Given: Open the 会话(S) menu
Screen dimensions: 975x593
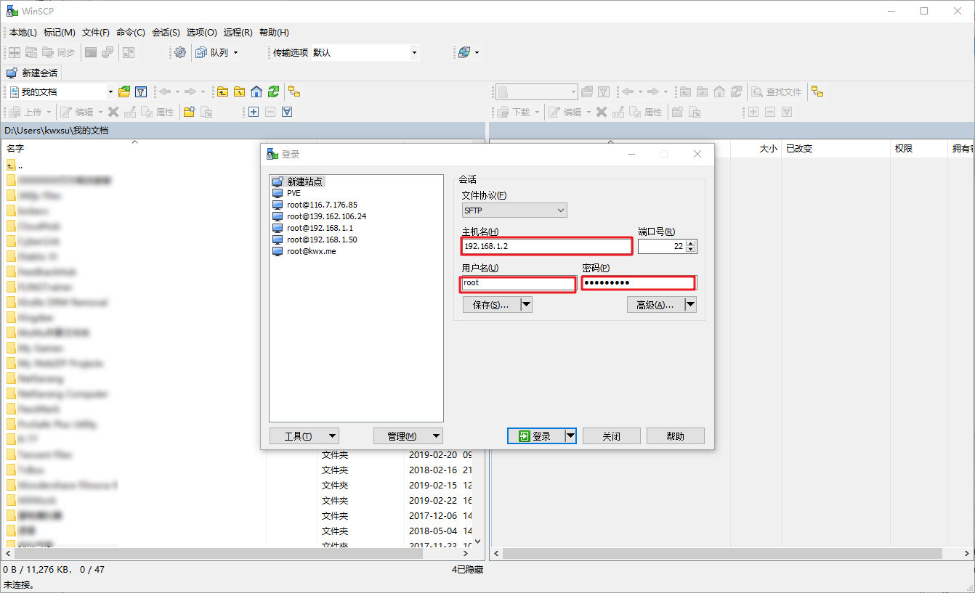Looking at the screenshot, I should coord(166,33).
